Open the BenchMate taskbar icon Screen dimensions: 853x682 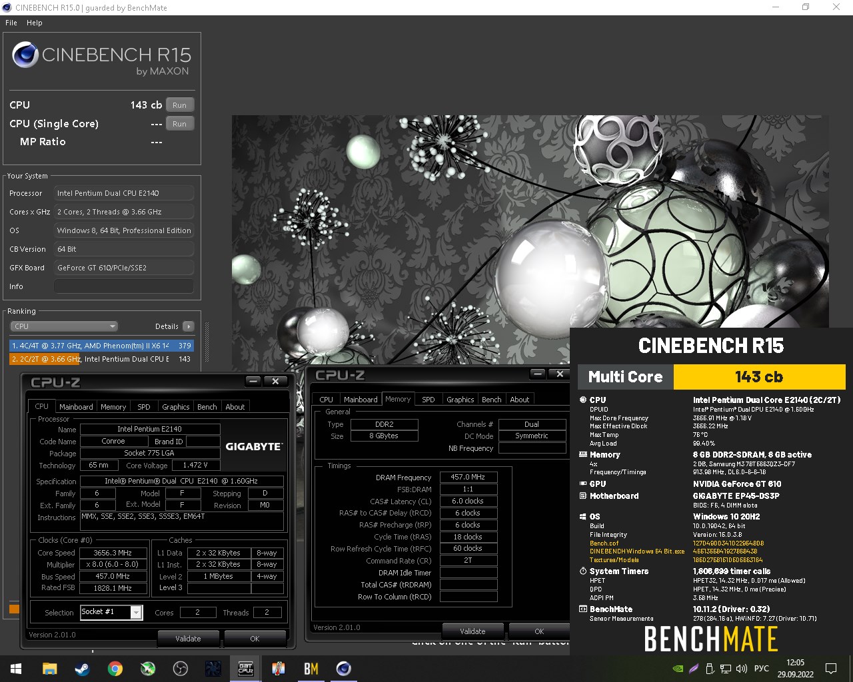tap(311, 669)
